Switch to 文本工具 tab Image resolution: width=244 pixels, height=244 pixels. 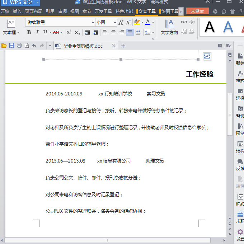[x=147, y=11]
